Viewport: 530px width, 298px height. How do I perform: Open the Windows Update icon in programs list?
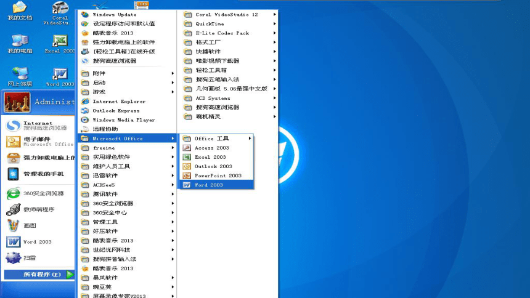[x=85, y=15]
